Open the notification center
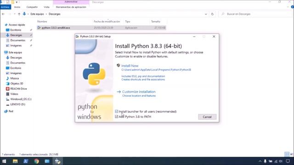 pyautogui.click(x=288, y=161)
